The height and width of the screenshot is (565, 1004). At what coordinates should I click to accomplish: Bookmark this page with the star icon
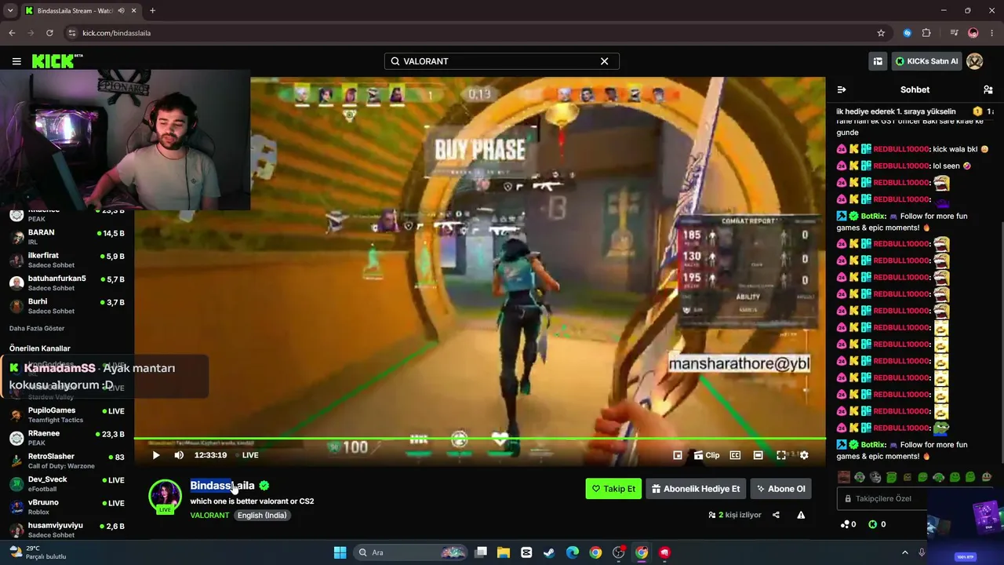tap(881, 33)
